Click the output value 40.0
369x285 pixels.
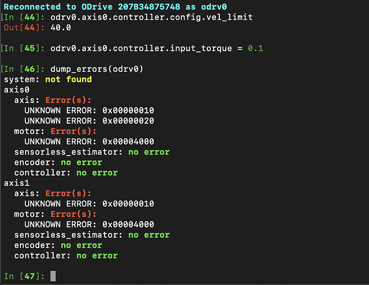point(61,28)
